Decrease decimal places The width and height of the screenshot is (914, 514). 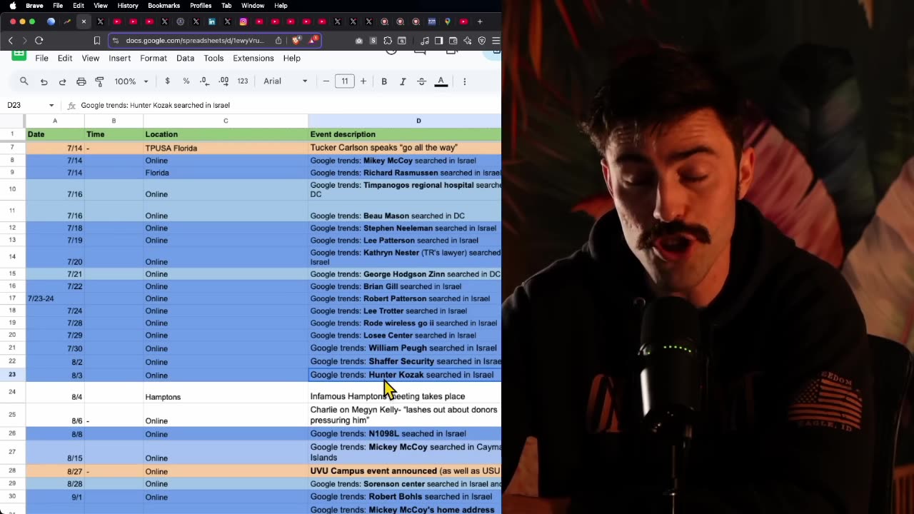(204, 81)
